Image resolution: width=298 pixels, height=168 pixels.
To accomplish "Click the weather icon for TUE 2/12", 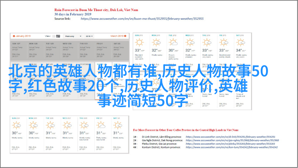I will point(173,43).
